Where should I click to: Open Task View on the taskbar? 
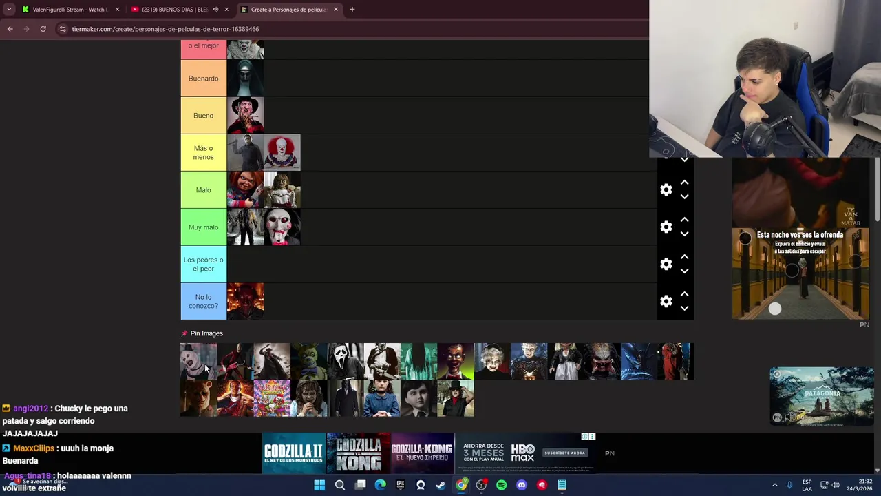(x=360, y=485)
